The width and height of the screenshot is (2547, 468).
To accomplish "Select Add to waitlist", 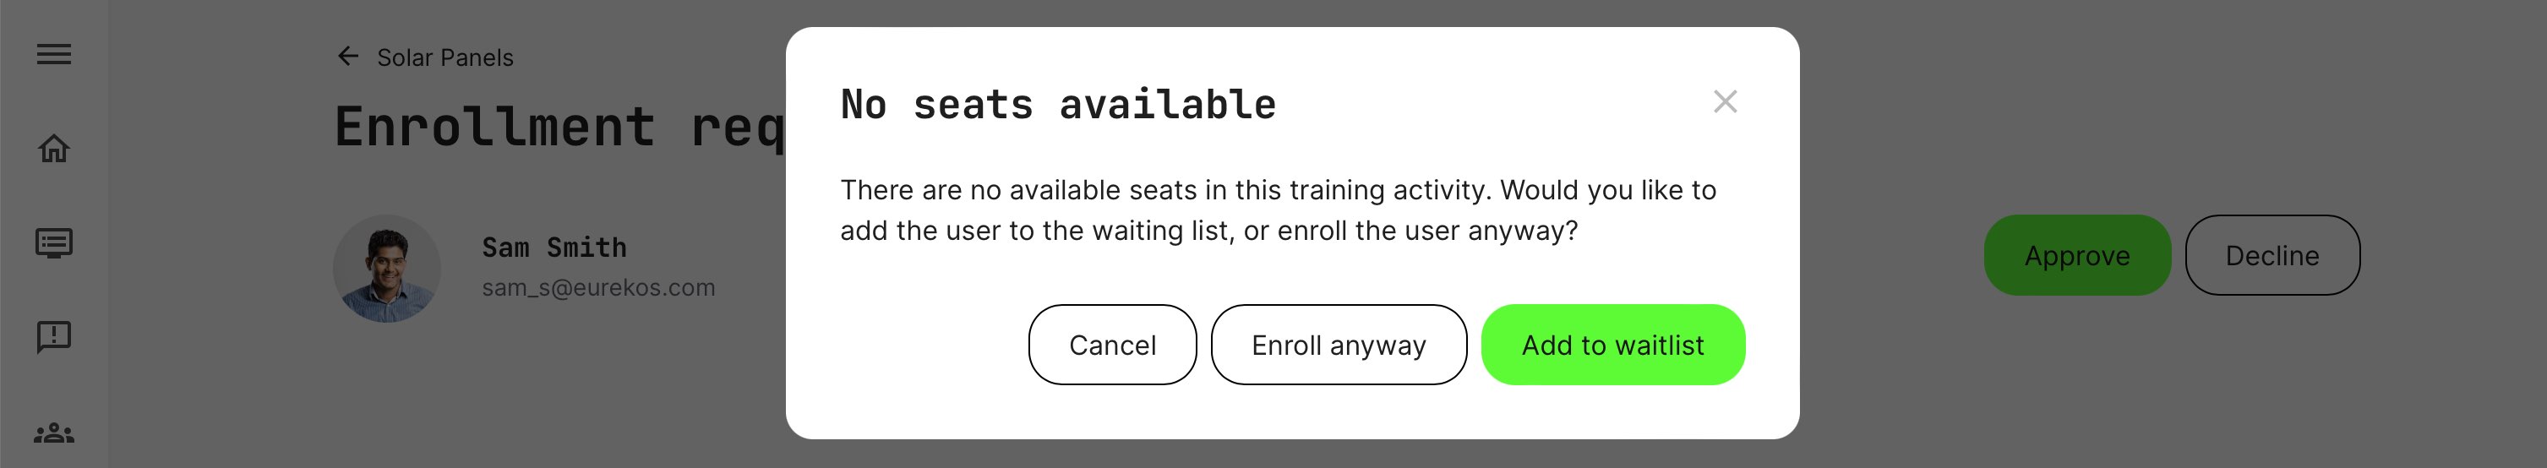I will pos(1612,345).
